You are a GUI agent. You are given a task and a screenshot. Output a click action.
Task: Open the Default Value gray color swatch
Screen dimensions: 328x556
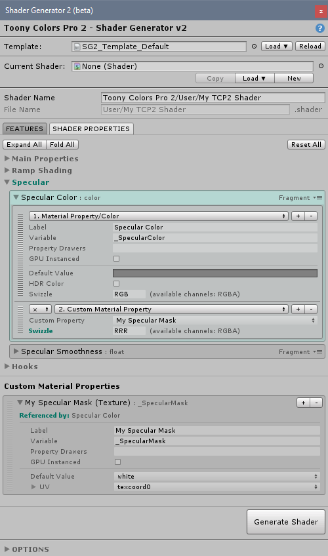(215, 273)
